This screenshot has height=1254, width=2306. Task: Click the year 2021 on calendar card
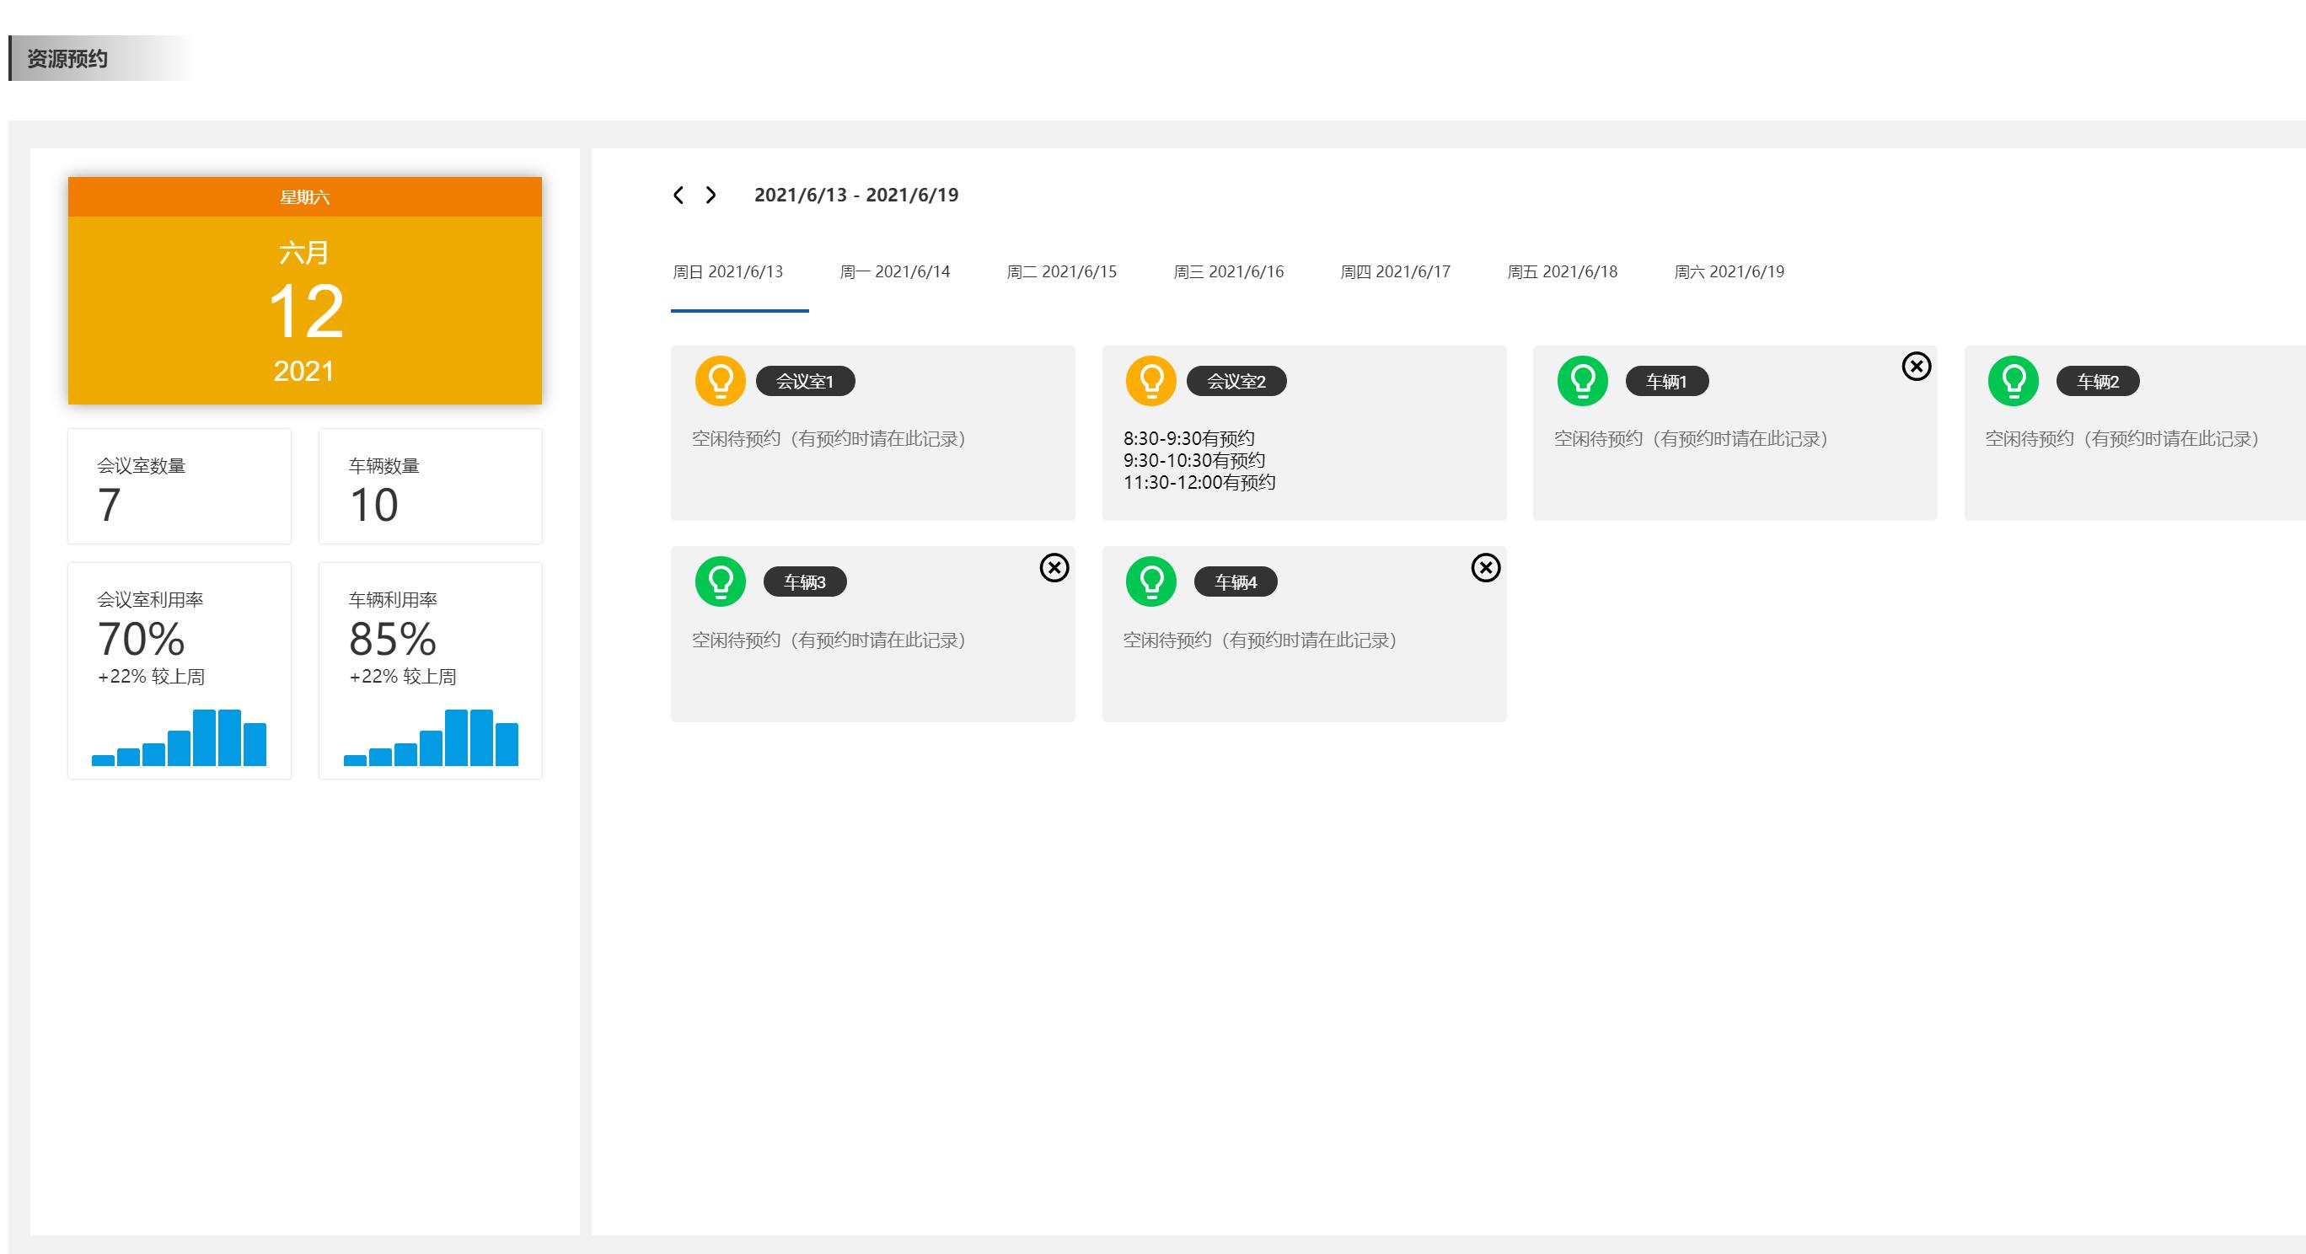(303, 372)
